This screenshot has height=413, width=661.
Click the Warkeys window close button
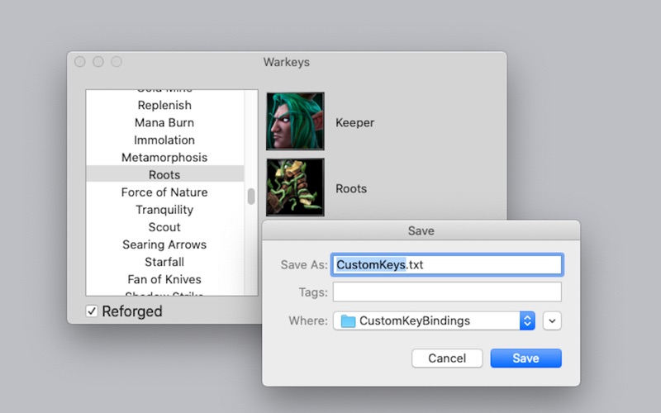(79, 62)
